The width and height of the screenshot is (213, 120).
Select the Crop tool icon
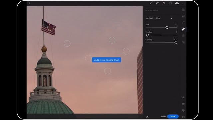click(183, 23)
